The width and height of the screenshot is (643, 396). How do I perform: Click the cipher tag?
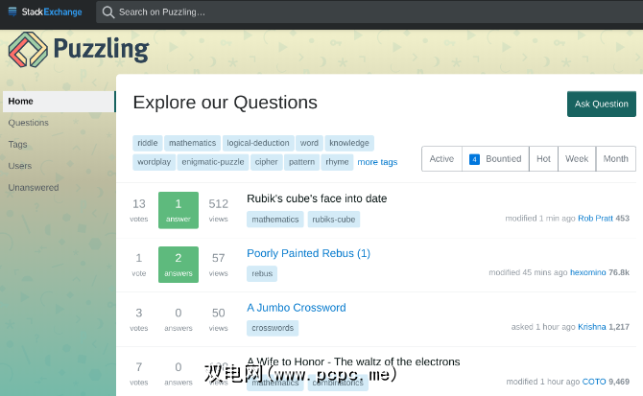coord(266,162)
